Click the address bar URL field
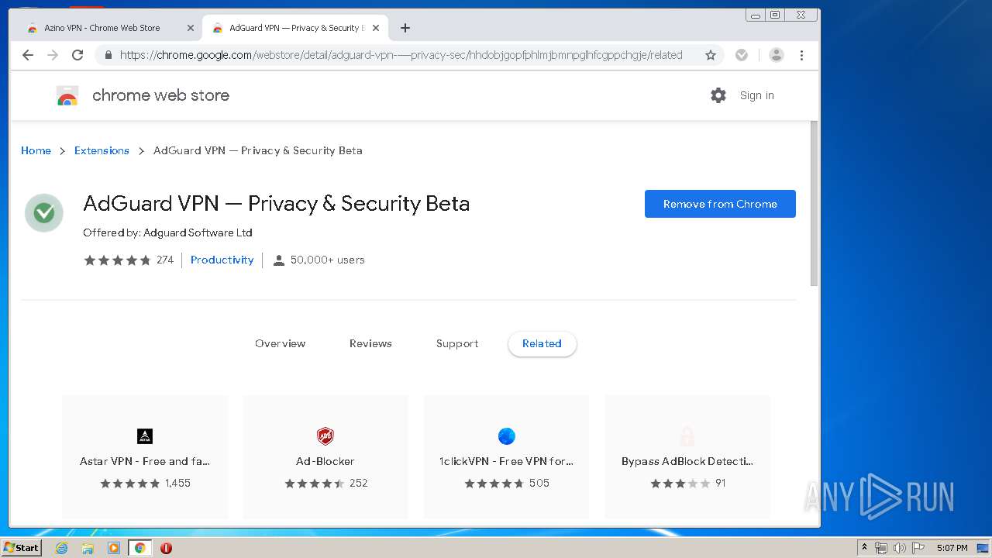Viewport: 992px width, 558px height. tap(401, 55)
